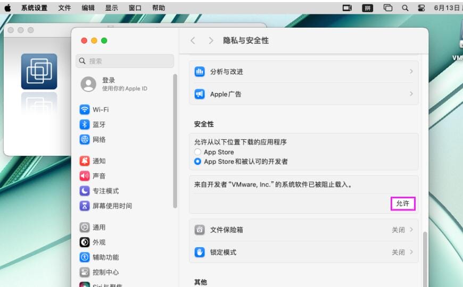Open the 编辑 (Edit) menu
Image resolution: width=463 pixels, height=287 pixels.
tap(88, 8)
